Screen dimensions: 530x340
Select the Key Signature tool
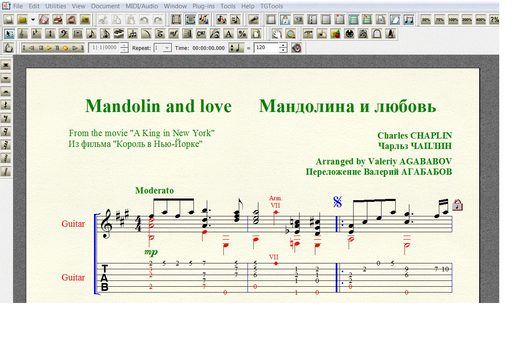(37, 34)
